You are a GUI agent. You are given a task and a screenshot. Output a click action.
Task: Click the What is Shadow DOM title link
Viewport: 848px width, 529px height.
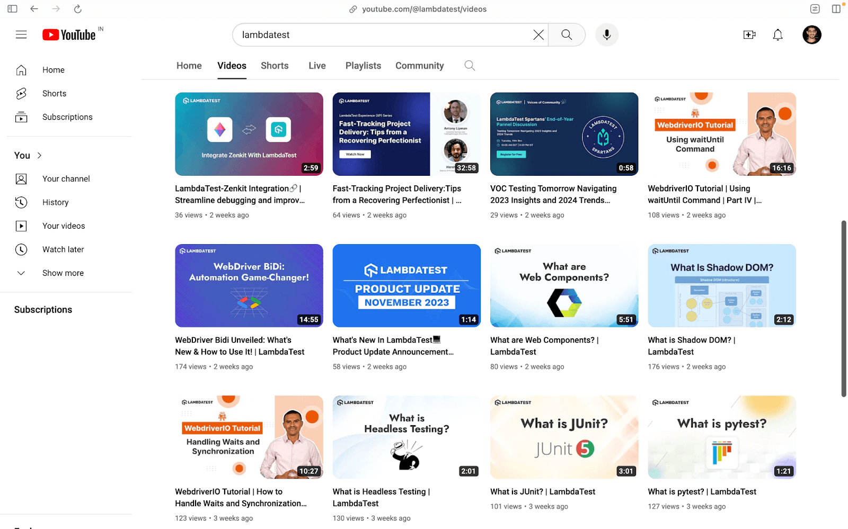(692, 346)
